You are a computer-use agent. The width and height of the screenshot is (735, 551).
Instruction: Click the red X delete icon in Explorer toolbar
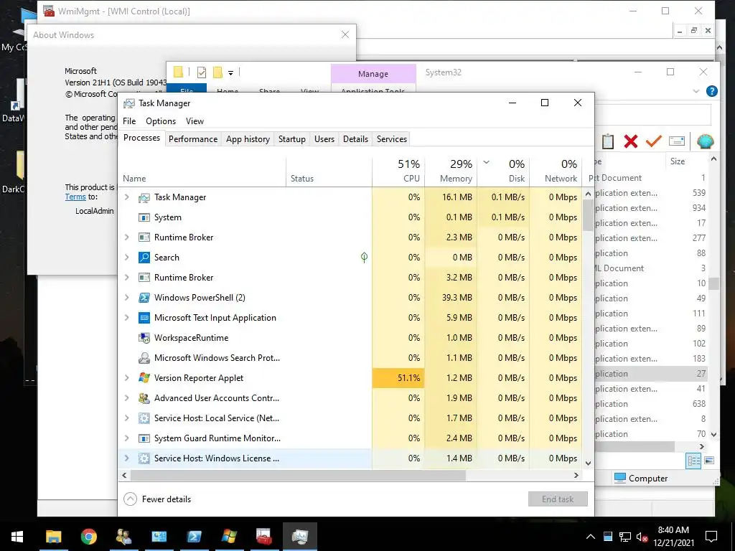pyautogui.click(x=630, y=141)
